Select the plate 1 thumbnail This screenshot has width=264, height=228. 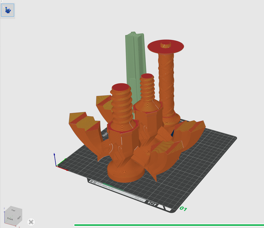click(7, 10)
